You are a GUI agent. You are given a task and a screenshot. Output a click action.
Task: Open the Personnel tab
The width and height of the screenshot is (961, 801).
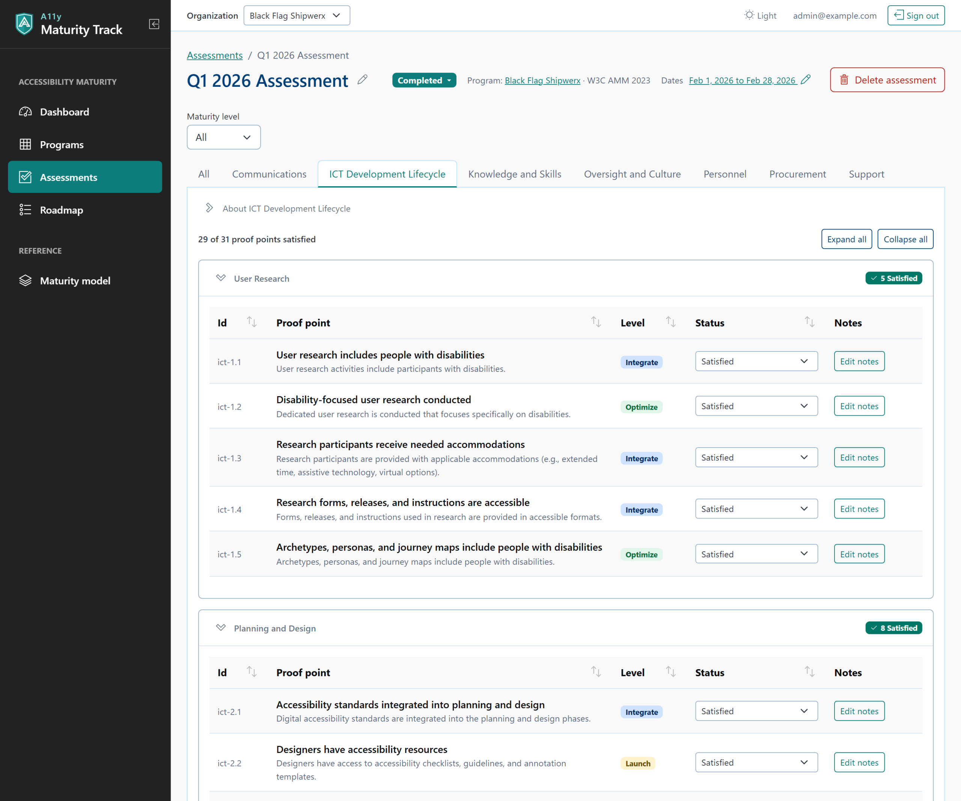point(725,174)
